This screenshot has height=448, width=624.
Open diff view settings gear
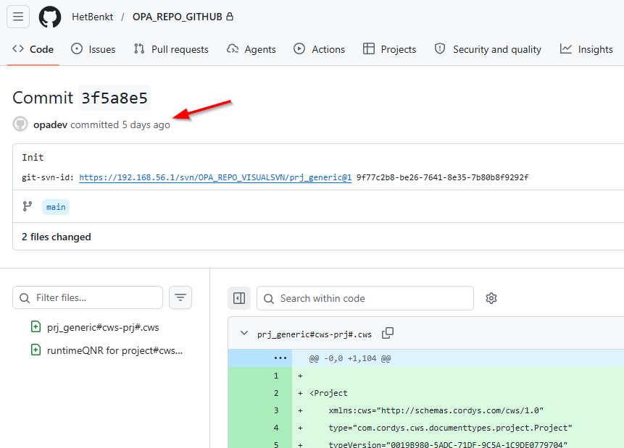(491, 298)
